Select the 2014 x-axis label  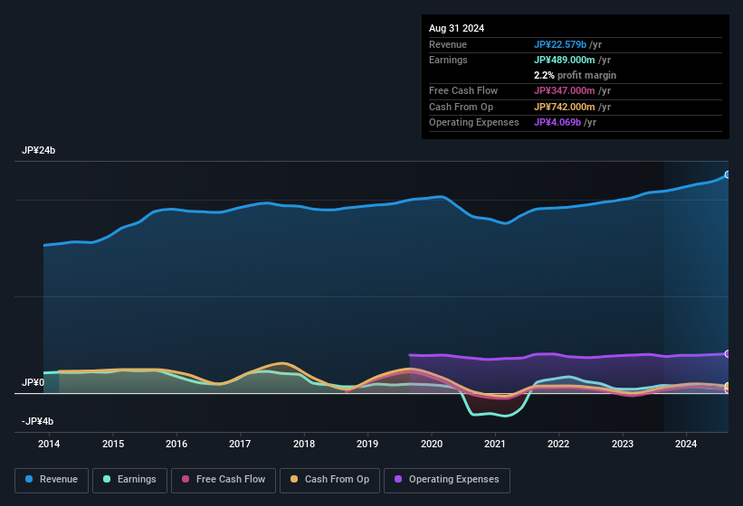(x=49, y=444)
